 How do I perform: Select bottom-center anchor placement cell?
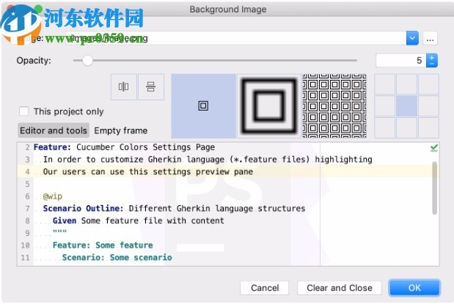(x=407, y=127)
